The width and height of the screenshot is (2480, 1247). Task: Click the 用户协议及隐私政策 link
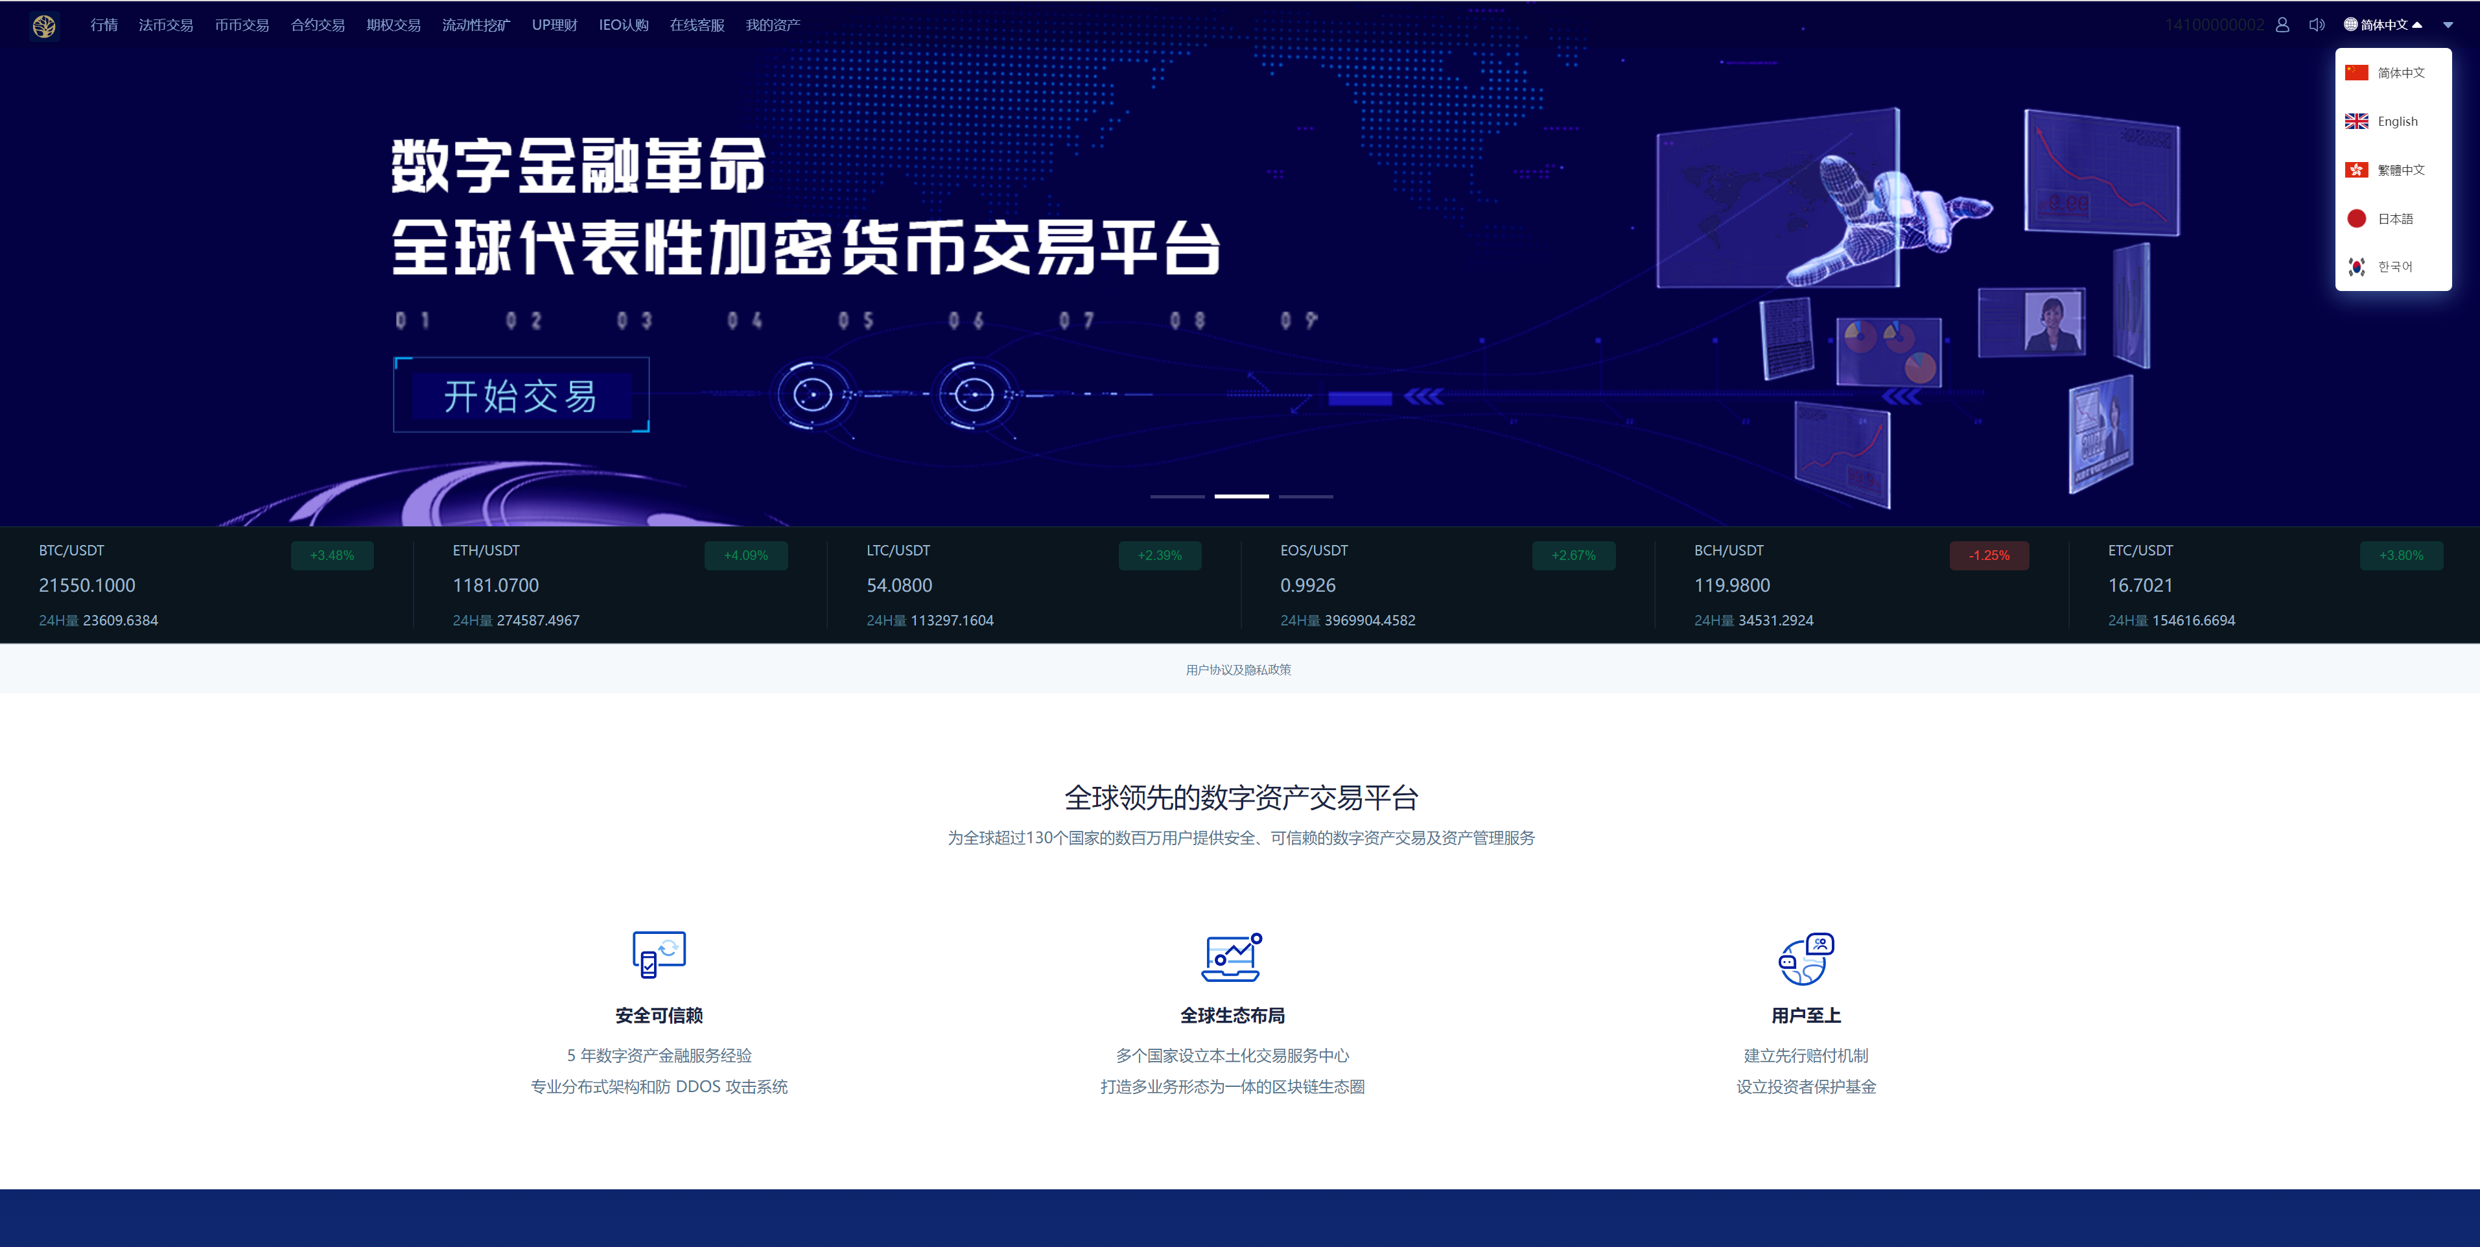click(x=1239, y=670)
